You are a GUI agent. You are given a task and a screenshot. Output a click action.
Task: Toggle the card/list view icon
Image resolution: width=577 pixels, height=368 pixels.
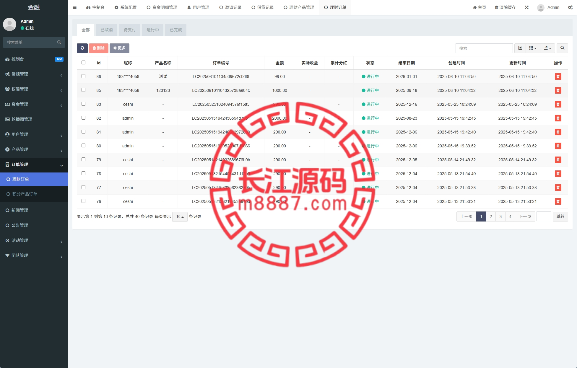pos(520,48)
